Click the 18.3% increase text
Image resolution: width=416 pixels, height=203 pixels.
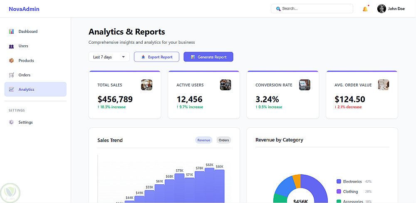tap(111, 107)
